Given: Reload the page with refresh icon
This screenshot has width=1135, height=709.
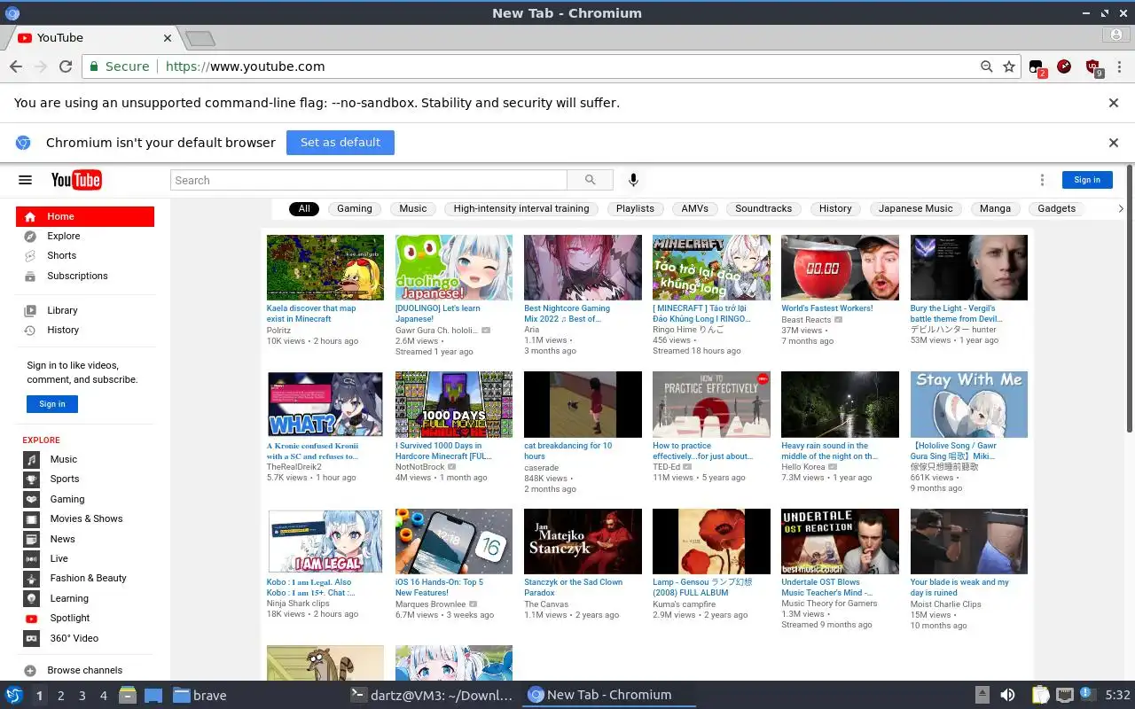Looking at the screenshot, I should pyautogui.click(x=66, y=66).
